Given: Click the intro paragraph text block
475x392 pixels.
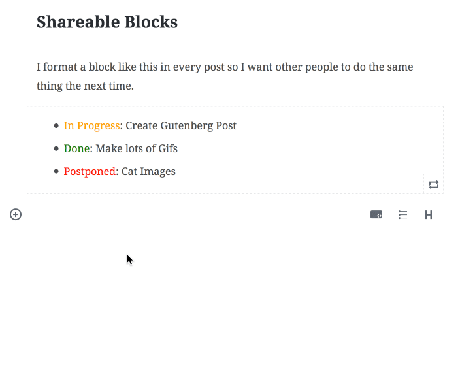Looking at the screenshot, I should coord(225,76).
